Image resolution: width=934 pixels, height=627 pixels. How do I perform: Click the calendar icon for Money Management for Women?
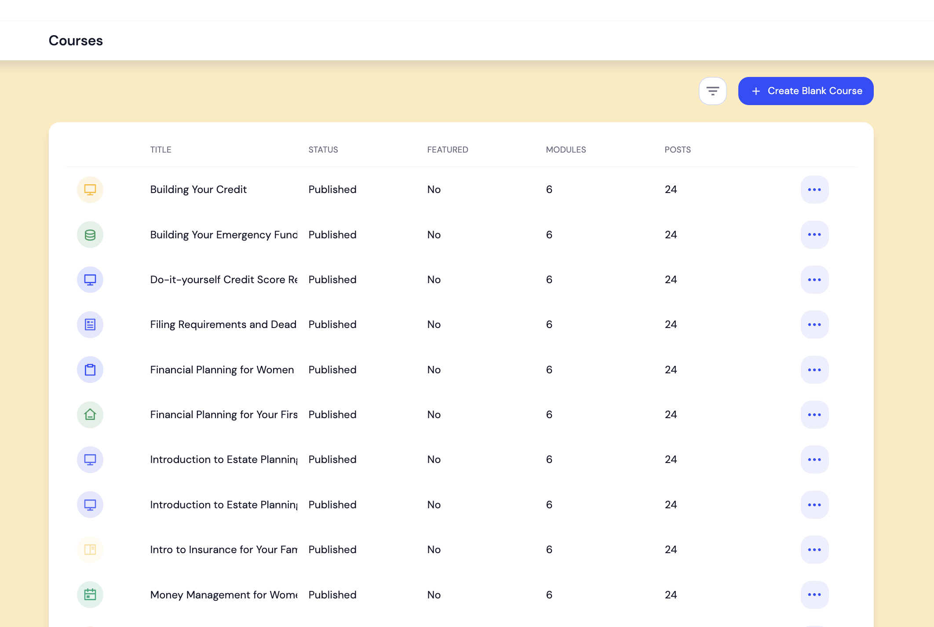(x=90, y=594)
